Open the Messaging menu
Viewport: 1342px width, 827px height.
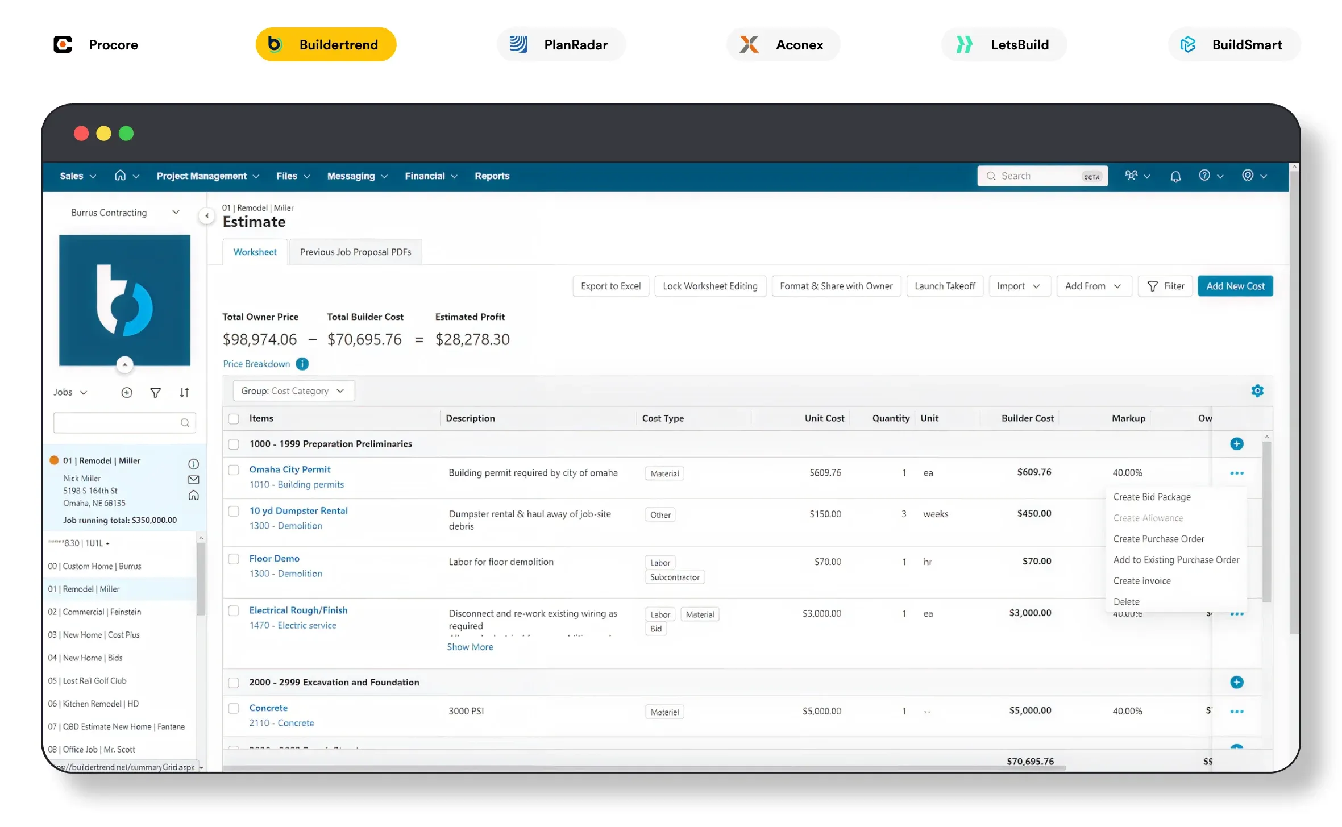(x=357, y=176)
